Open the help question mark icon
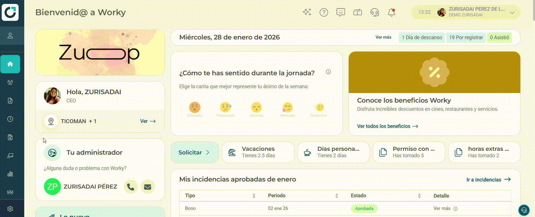Screen dimensions: 535x217 [x=324, y=12]
